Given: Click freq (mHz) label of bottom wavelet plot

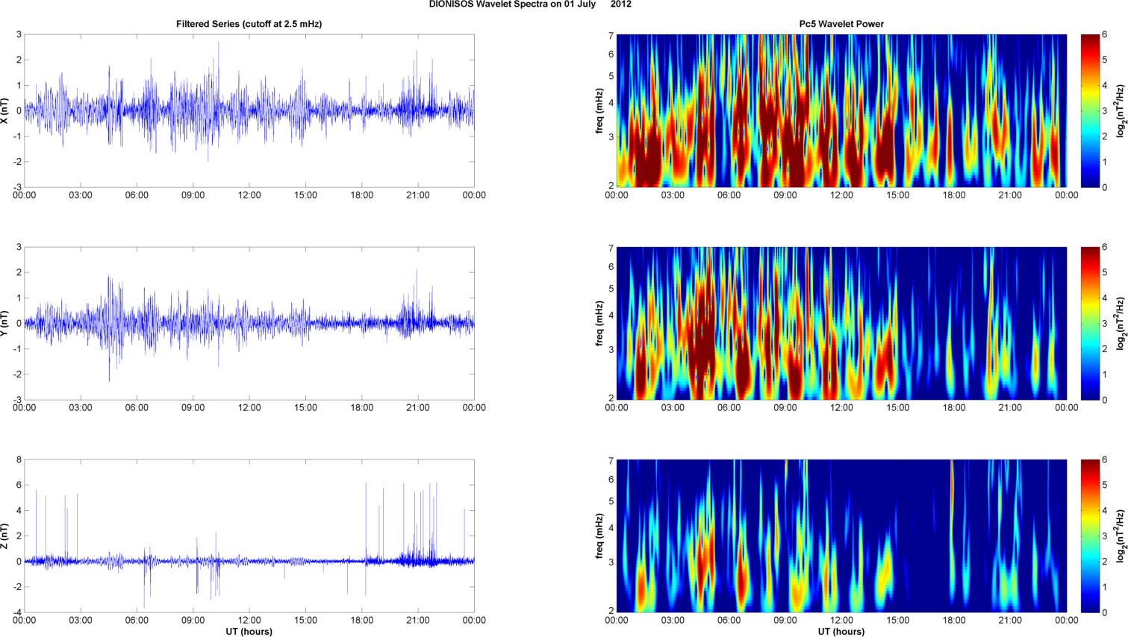Looking at the screenshot, I should [599, 536].
